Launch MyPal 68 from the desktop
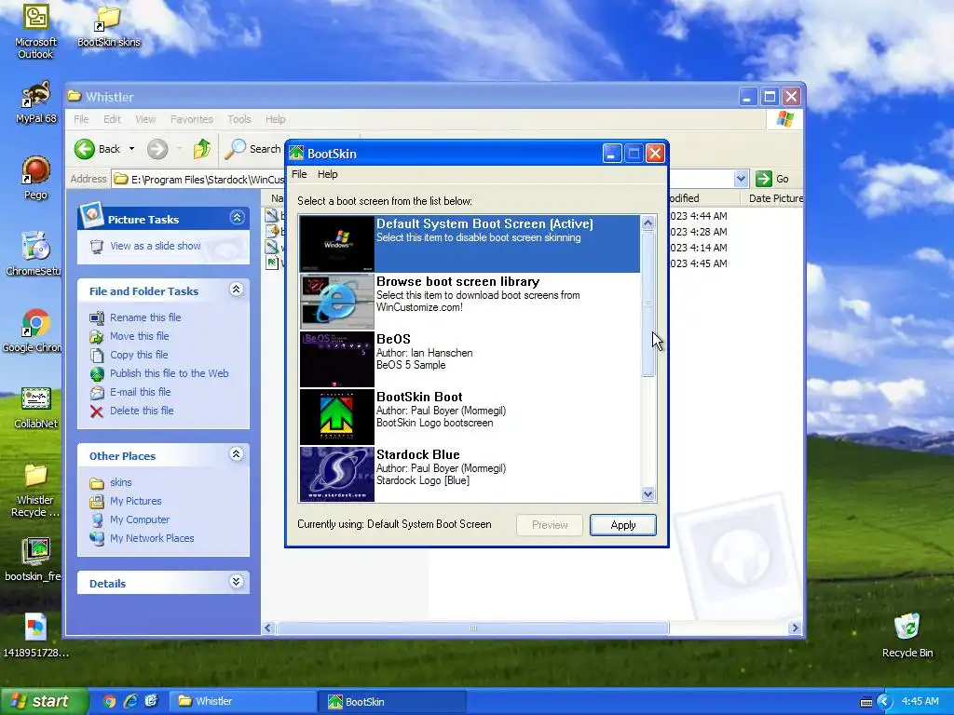This screenshot has width=954, height=715. click(x=35, y=101)
